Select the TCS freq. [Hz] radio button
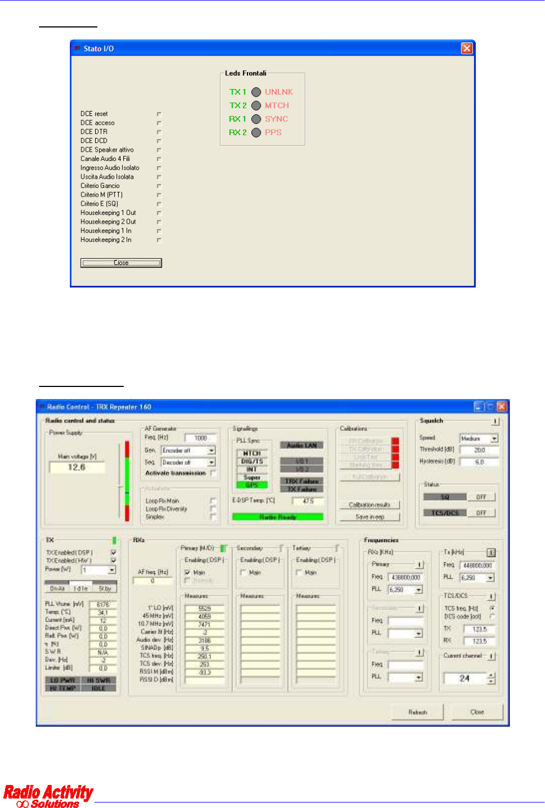 [492, 608]
